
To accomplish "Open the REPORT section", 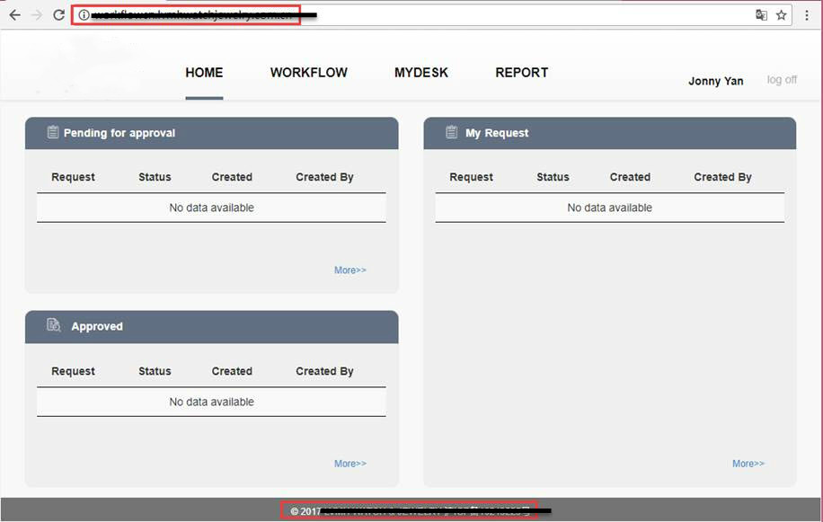I will tap(522, 73).
